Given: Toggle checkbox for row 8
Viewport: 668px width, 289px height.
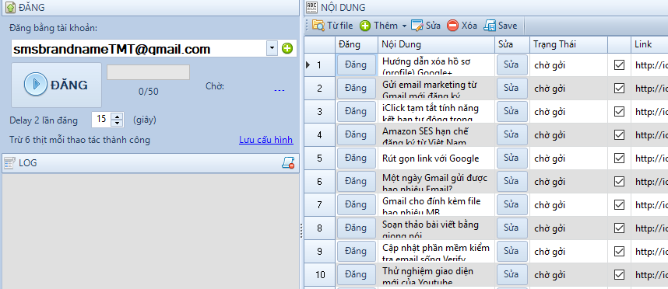Looking at the screenshot, I should pos(619,228).
